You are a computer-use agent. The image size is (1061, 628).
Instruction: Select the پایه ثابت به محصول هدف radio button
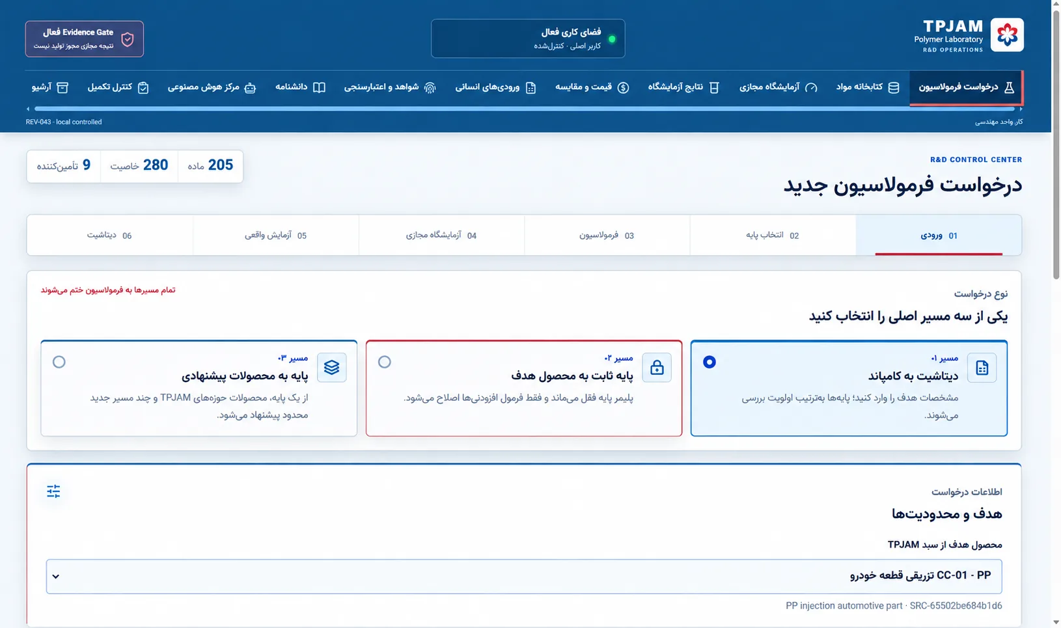point(385,362)
